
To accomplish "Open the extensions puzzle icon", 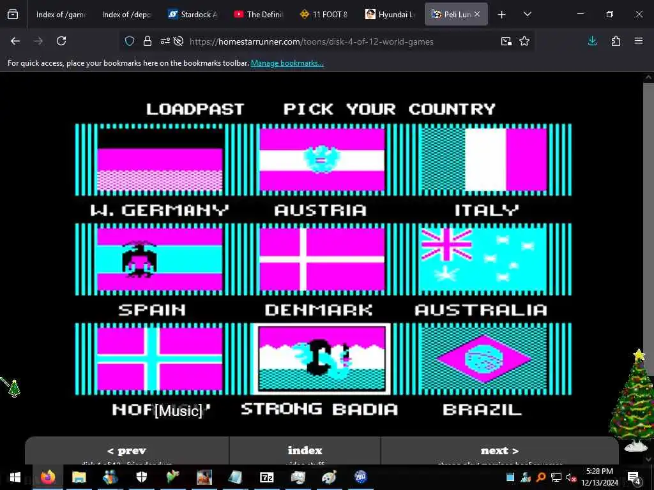I will click(x=616, y=41).
